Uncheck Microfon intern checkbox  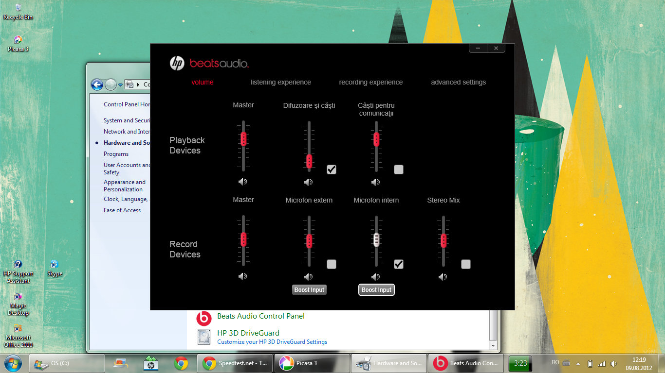(x=399, y=264)
